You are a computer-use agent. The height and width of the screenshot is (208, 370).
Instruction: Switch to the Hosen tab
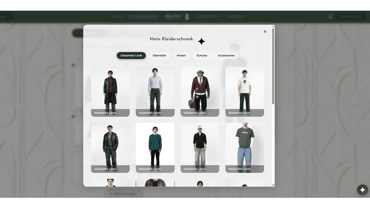pyautogui.click(x=181, y=55)
